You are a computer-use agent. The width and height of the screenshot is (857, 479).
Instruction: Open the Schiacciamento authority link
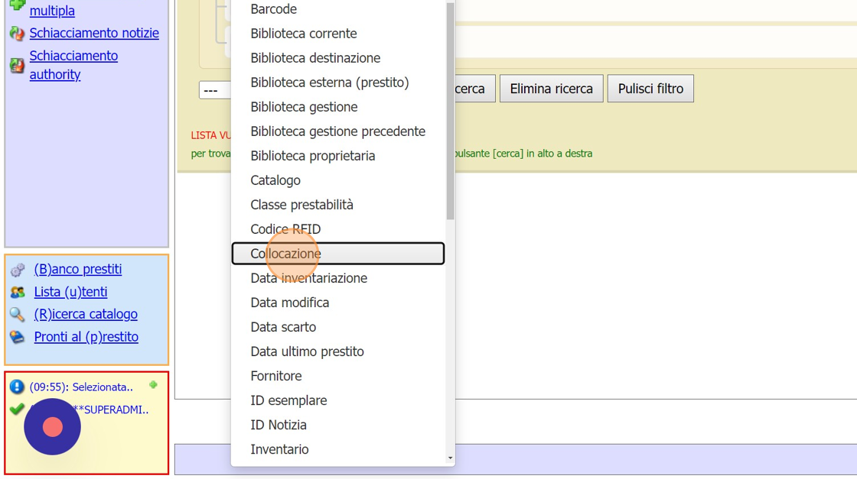[x=73, y=65]
